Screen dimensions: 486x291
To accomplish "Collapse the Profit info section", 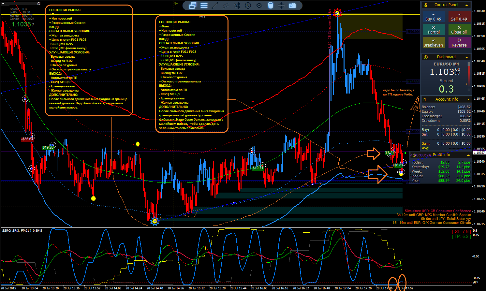I will [x=468, y=155].
